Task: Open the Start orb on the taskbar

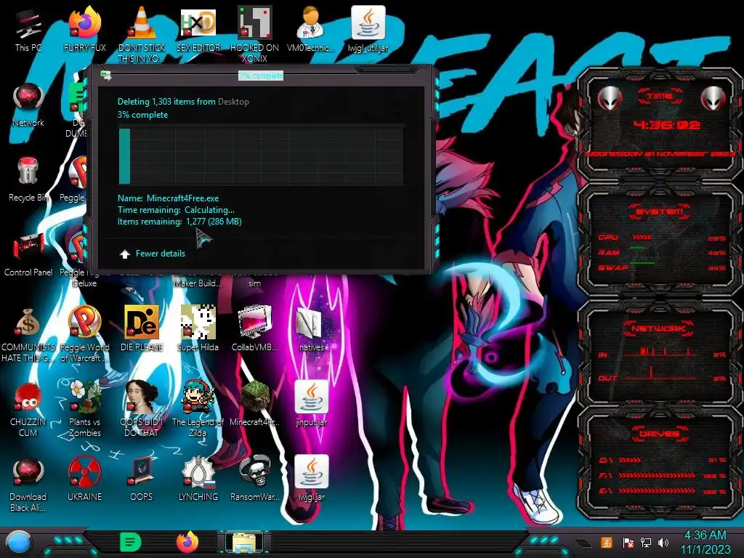Action: (x=18, y=543)
